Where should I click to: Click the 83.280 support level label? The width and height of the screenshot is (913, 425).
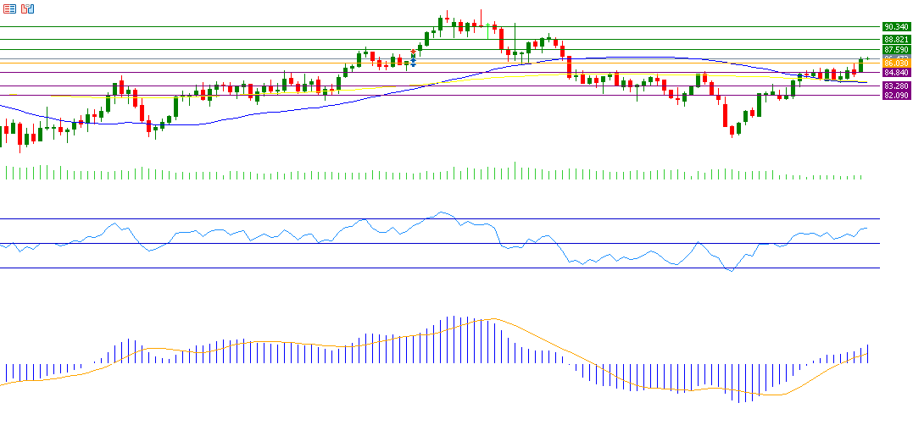coord(896,86)
